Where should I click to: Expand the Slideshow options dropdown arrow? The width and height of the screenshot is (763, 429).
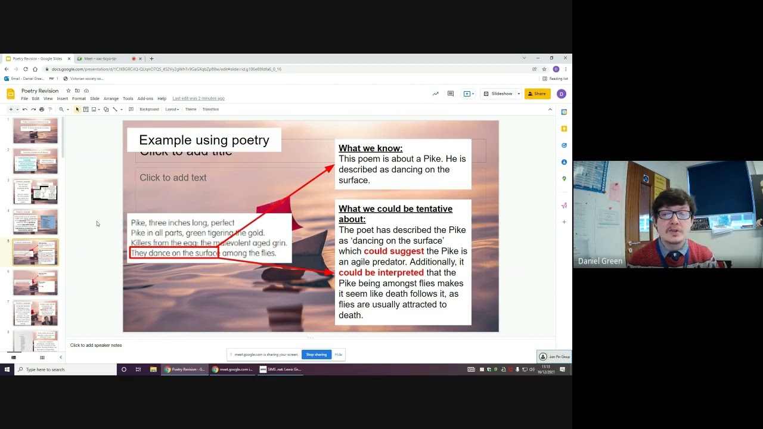click(x=519, y=94)
